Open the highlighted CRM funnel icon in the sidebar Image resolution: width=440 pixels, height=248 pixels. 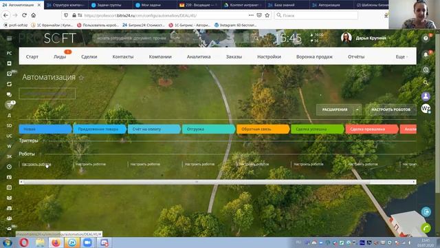pos(9,105)
